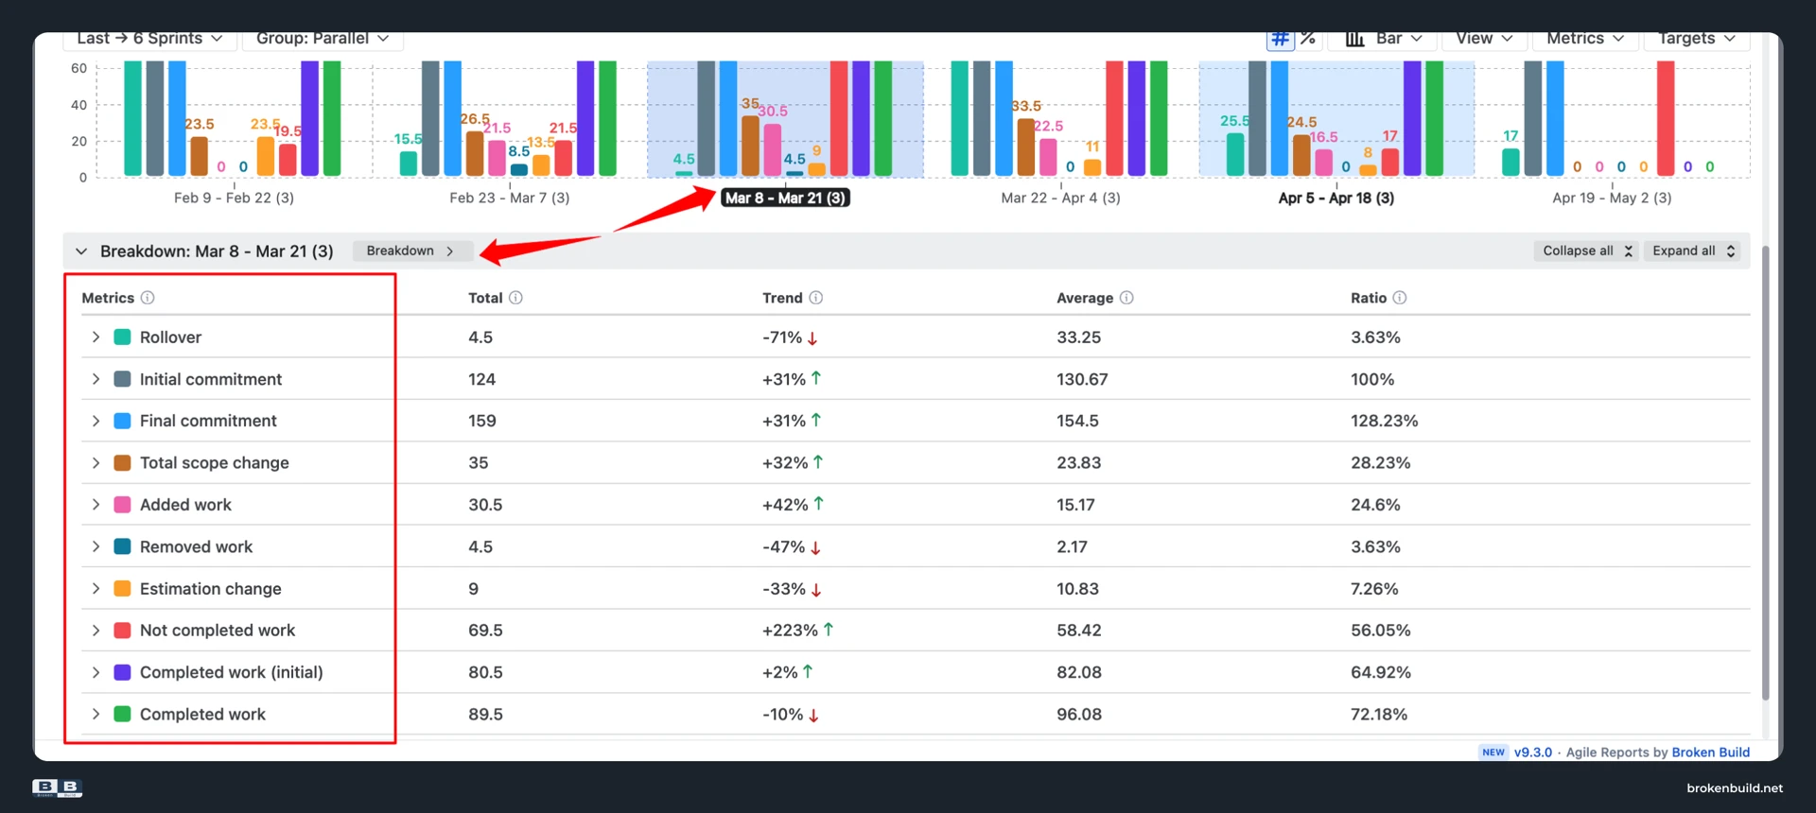The height and width of the screenshot is (813, 1816).
Task: Click the bar chart icon beside Bar
Action: [x=1355, y=39]
